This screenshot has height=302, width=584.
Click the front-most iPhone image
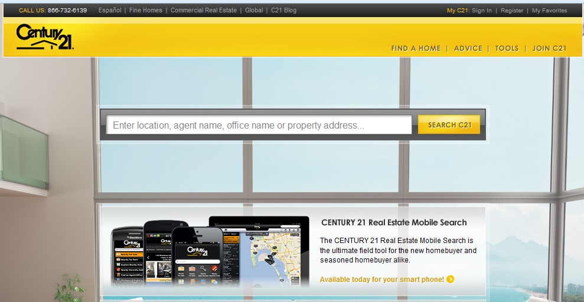(197, 257)
